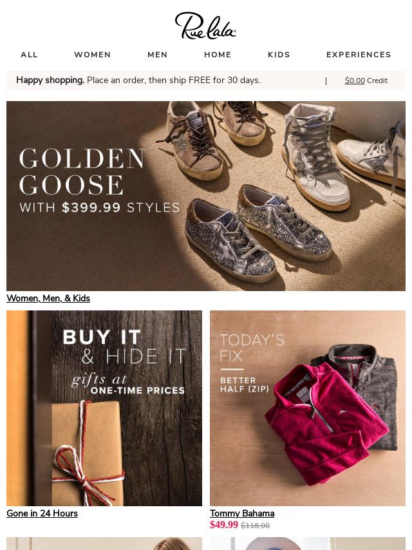Open the partially visible bottom-right promo image
Viewport: 412px width, 550px height.
308,544
